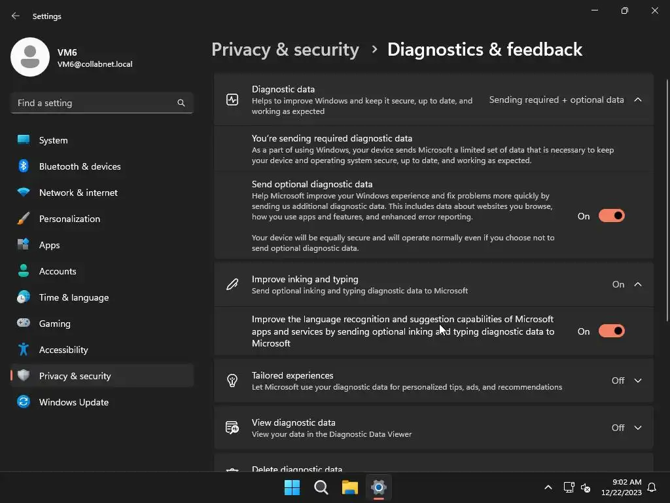Click the View diagnostic data viewer icon

pyautogui.click(x=232, y=427)
